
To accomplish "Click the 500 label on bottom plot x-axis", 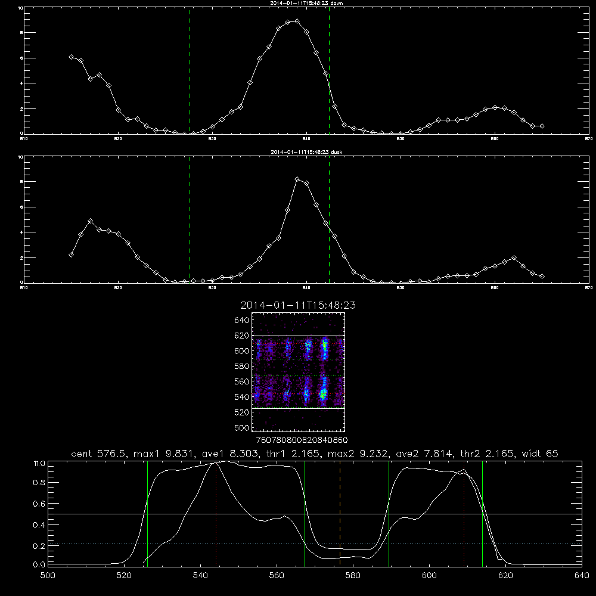I will tap(48, 575).
